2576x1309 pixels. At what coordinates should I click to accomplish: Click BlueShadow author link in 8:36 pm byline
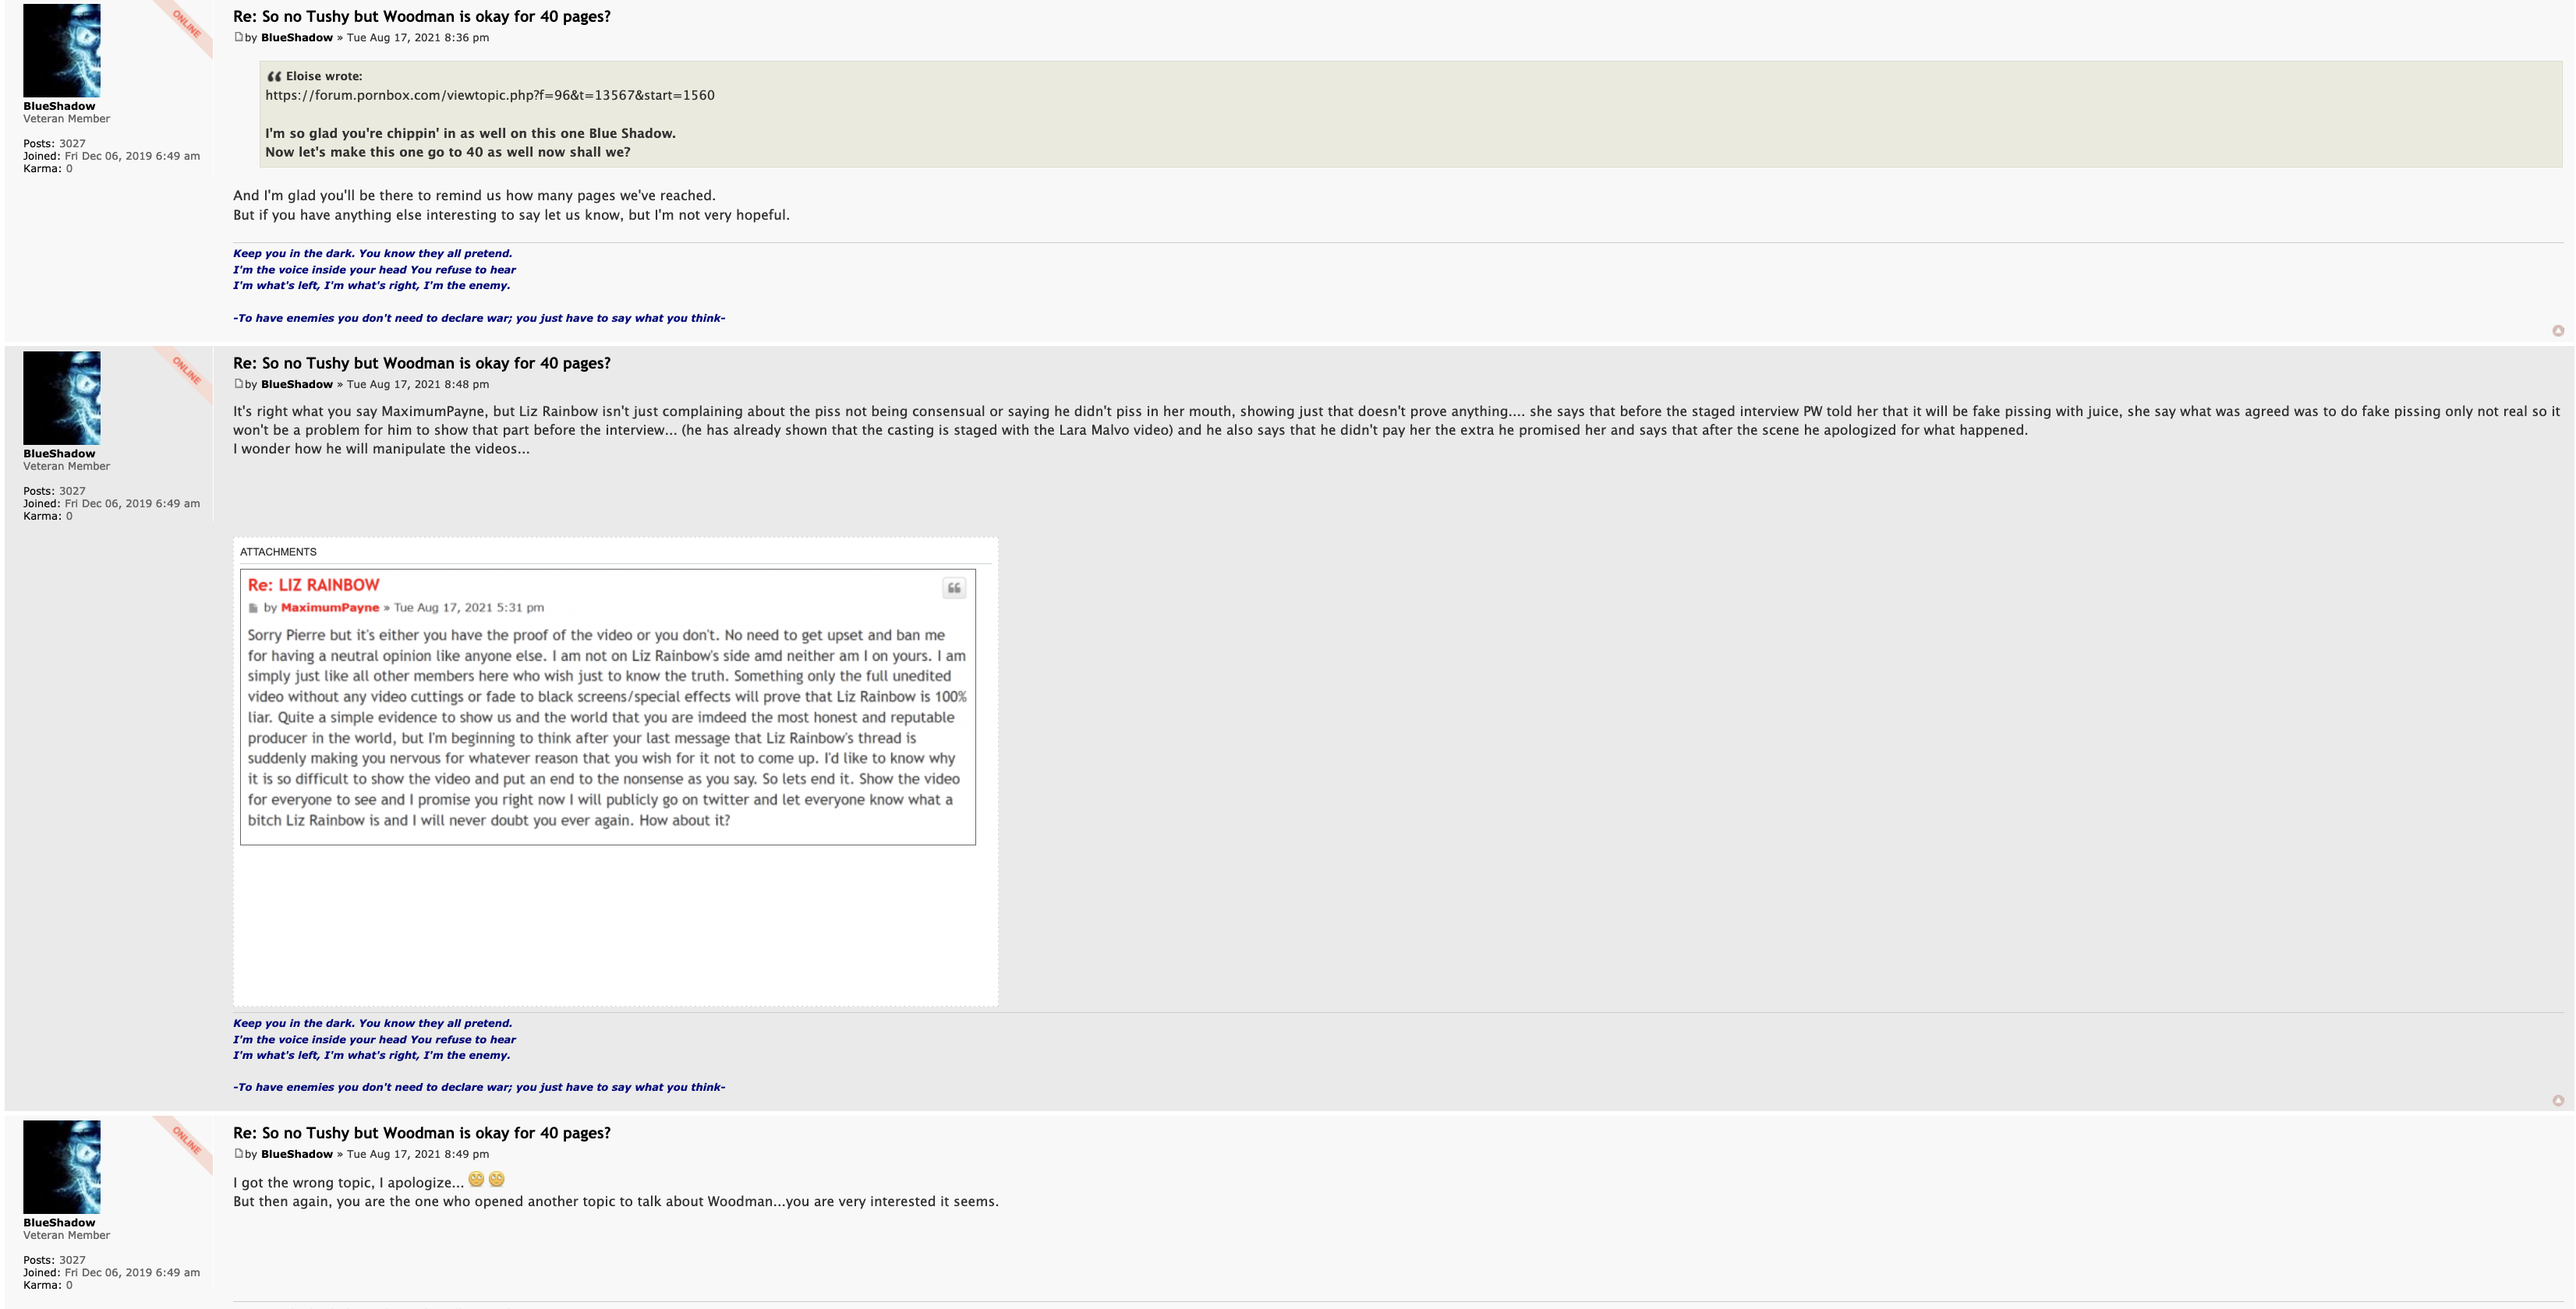296,38
